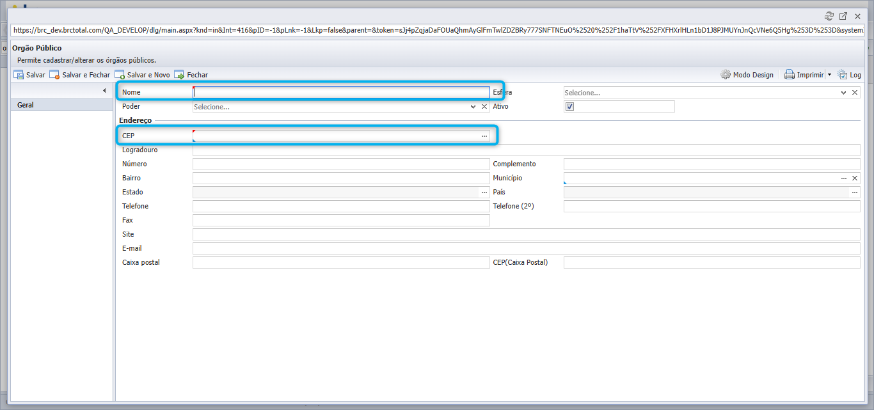
Task: Click the Salvar save icon
Action: 19,75
